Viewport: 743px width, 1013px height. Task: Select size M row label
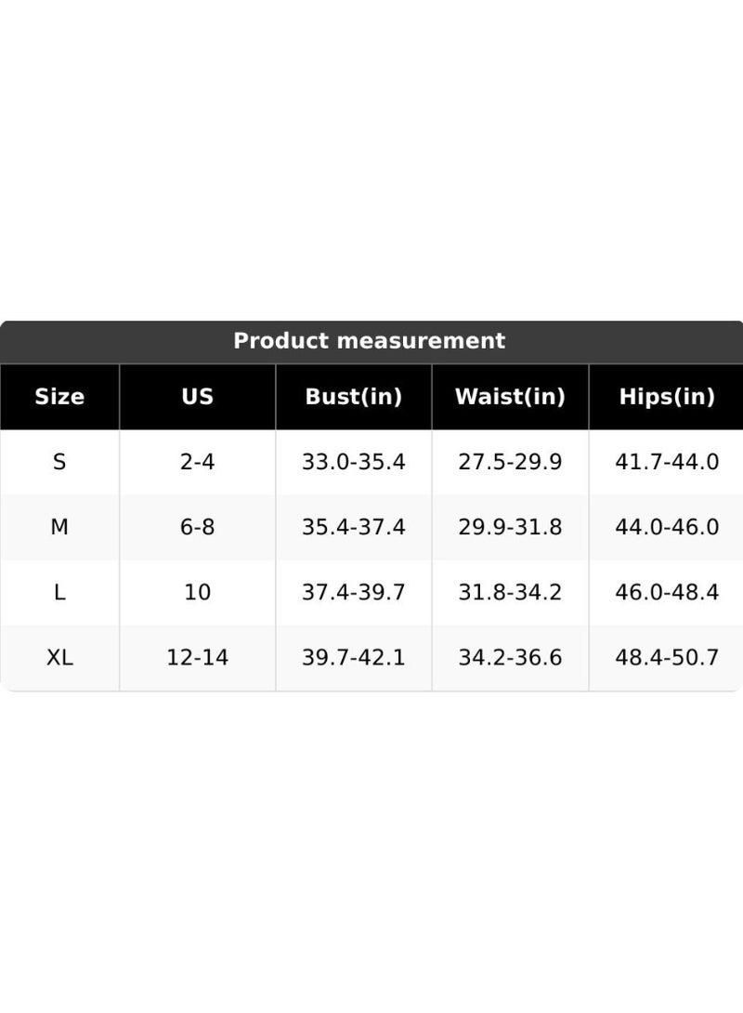(59, 527)
